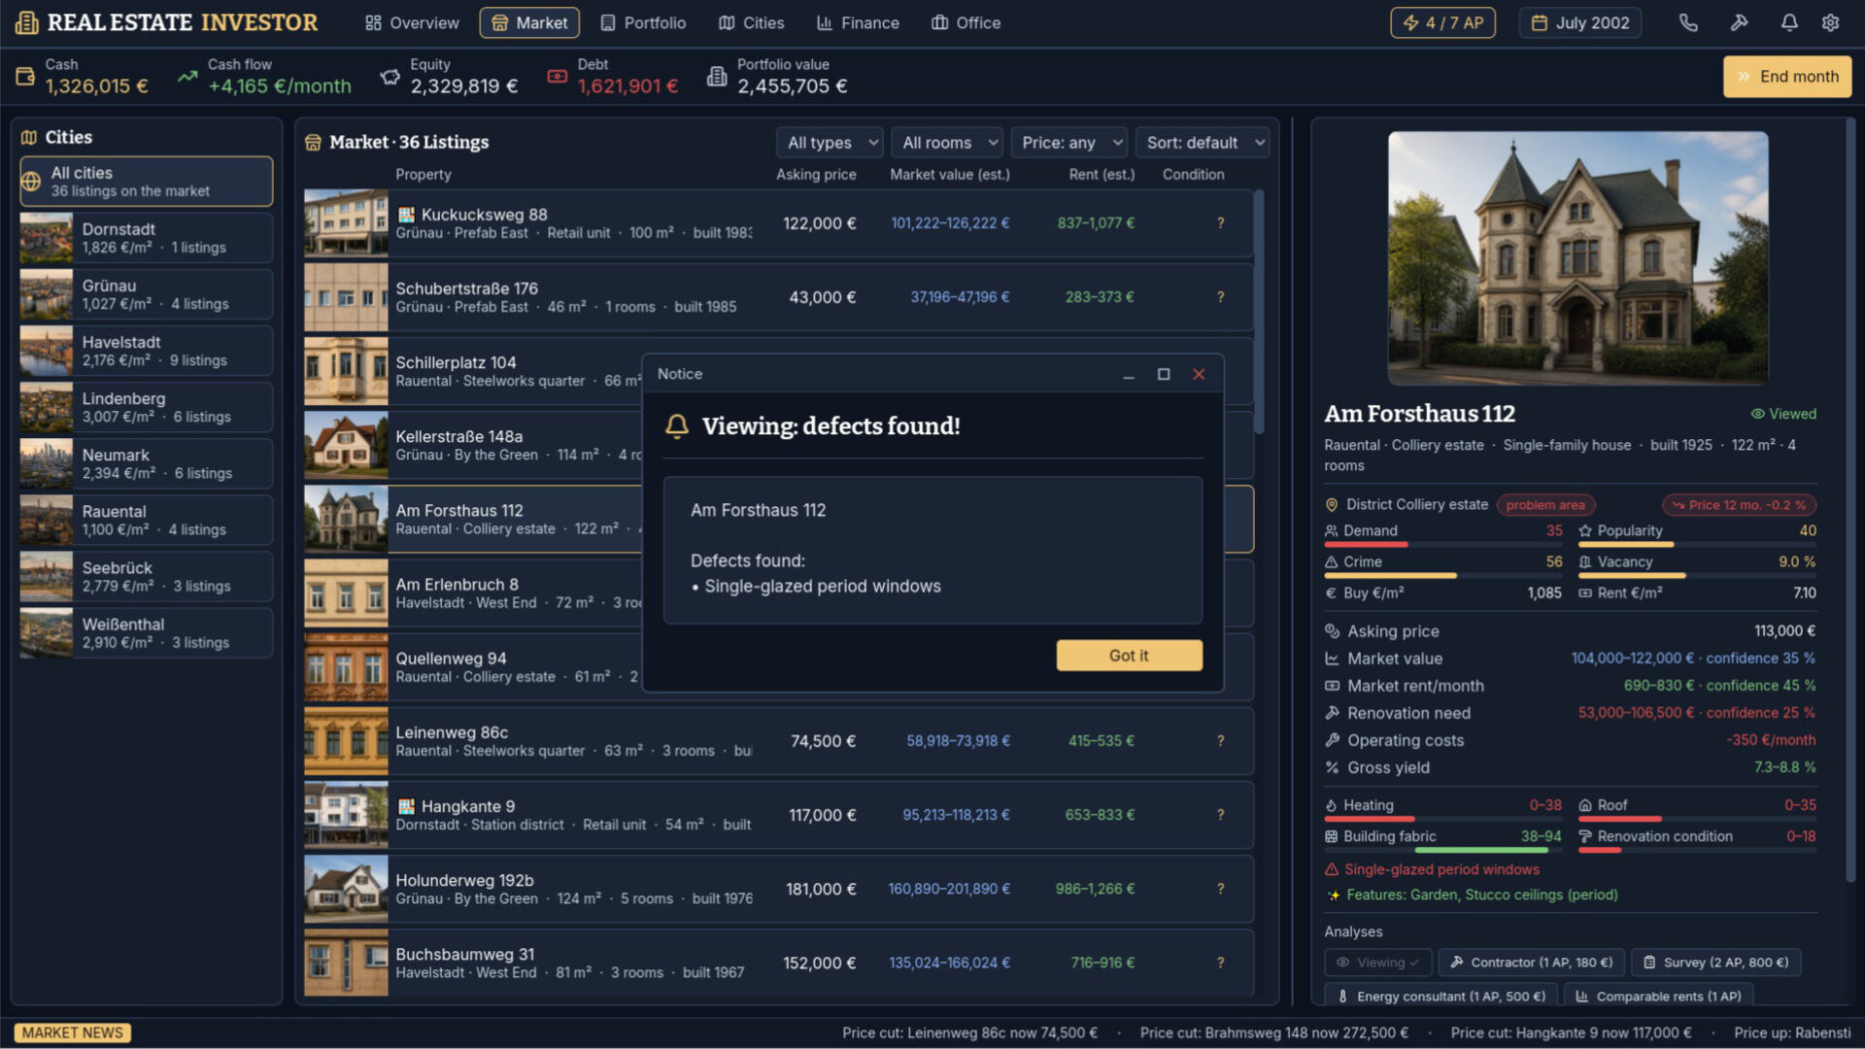This screenshot has height=1049, width=1865.
Task: Click the July 2002 date indicator
Action: pos(1580,22)
